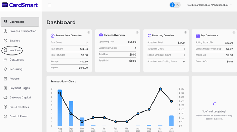Click the Recurring arrows icon
Screen dimensions: 237x132
pyautogui.click(x=5, y=69)
